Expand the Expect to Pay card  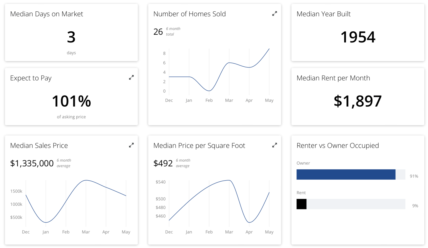click(x=131, y=77)
